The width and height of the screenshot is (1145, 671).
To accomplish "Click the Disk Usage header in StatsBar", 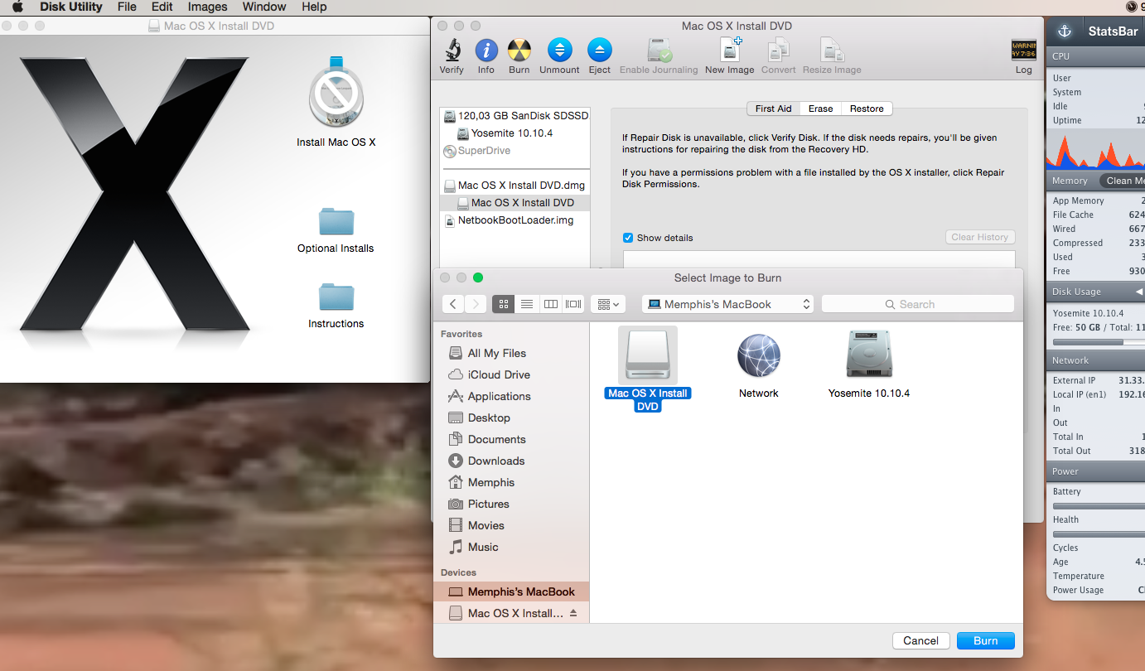I will (x=1095, y=292).
